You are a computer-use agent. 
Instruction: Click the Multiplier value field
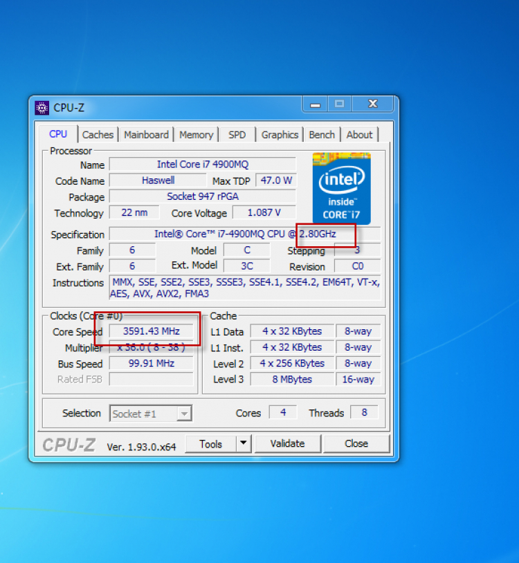pos(152,347)
